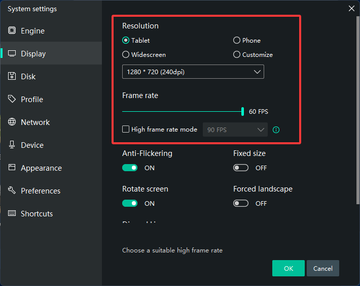The image size is (360, 286).
Task: Click the Disk save icon in sidebar
Action: [12, 76]
